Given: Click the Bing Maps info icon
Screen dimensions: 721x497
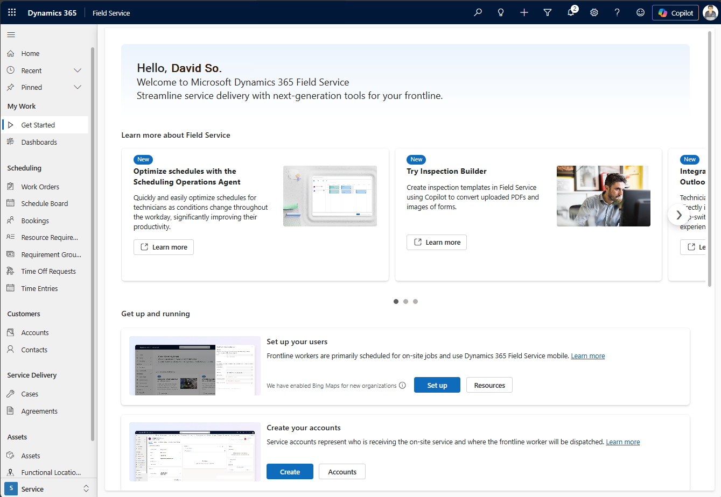Looking at the screenshot, I should point(402,385).
